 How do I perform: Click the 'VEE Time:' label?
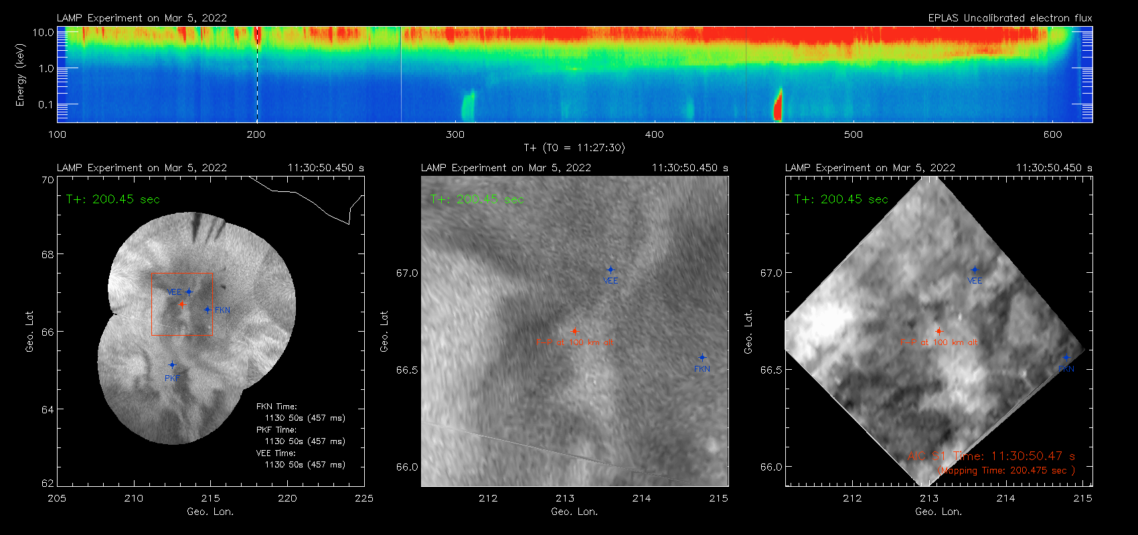tap(276, 453)
